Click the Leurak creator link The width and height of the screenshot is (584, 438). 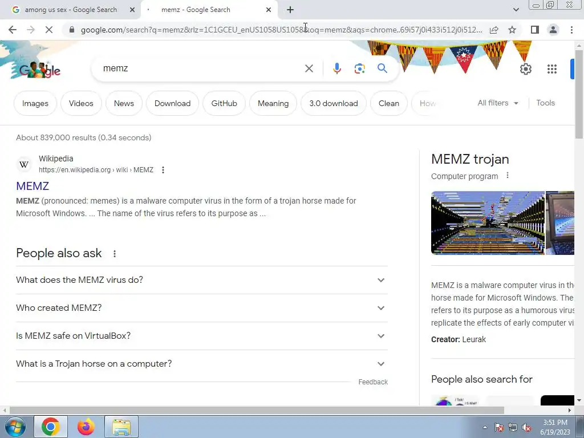474,340
